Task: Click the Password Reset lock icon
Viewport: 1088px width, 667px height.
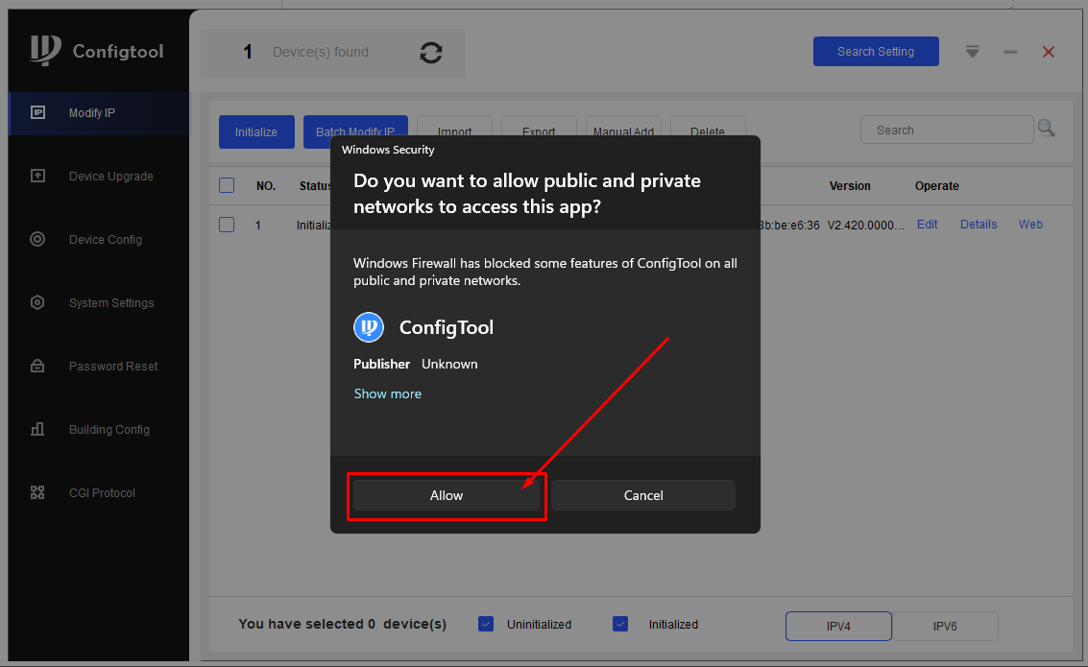Action: pos(38,366)
